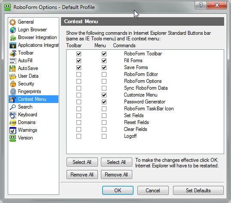231x203 pixels.
Task: Click the Clear Fields command label
Action: coord(136,129)
